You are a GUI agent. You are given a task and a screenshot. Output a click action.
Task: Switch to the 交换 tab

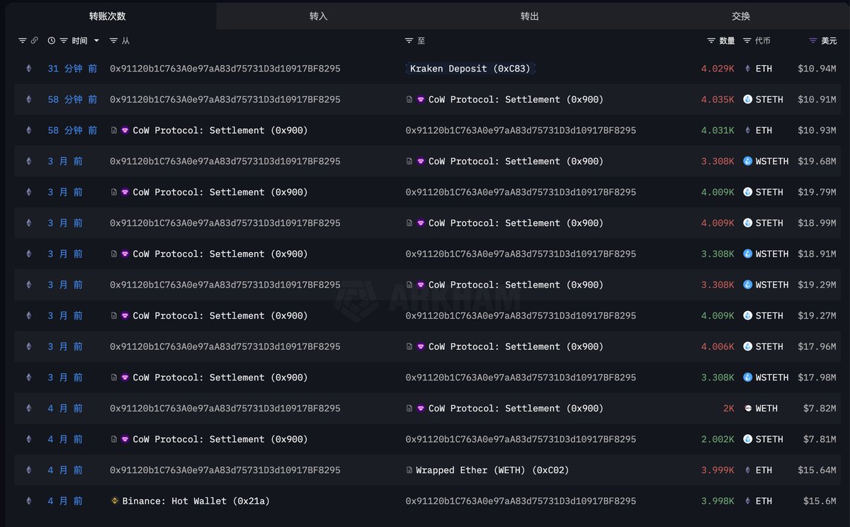(x=740, y=16)
